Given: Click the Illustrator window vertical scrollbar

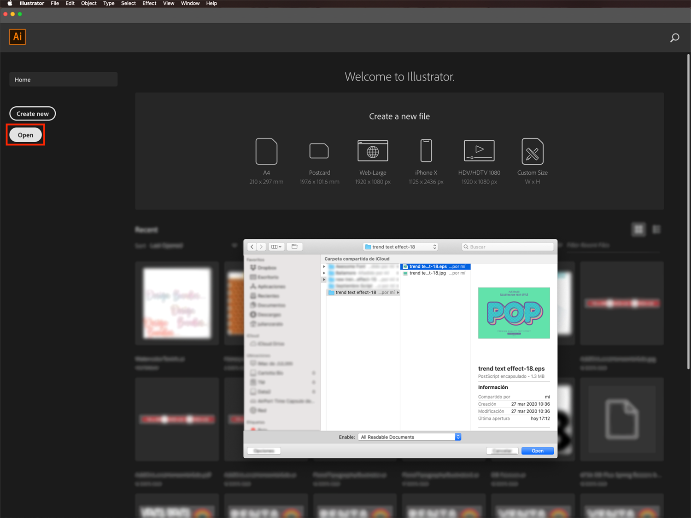Looking at the screenshot, I should [688, 212].
